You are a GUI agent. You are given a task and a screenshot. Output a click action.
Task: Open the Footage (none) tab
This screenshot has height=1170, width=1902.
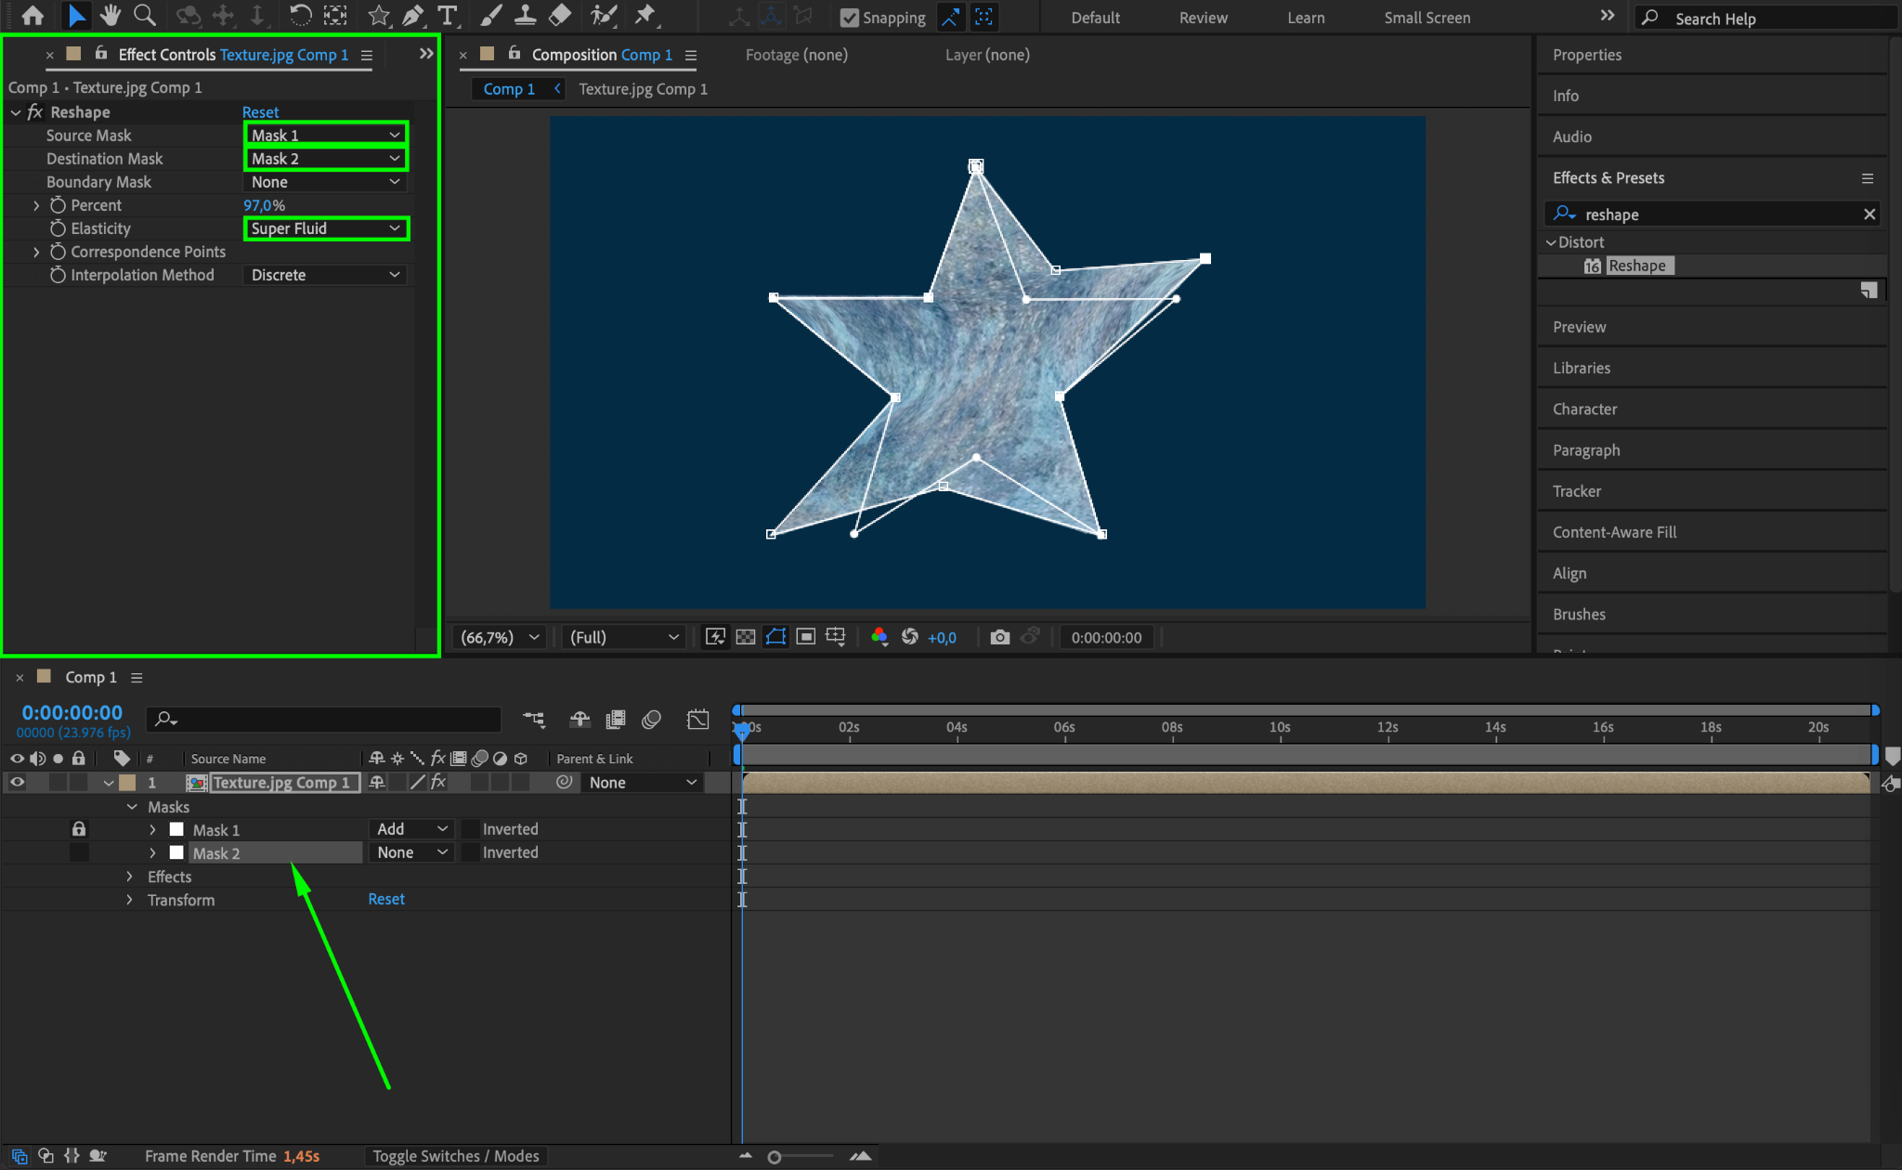[796, 55]
